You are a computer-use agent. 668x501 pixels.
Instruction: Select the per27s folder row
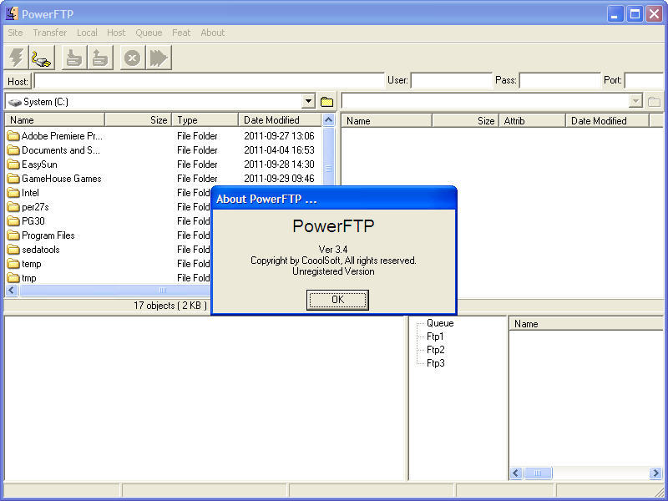click(x=108, y=207)
